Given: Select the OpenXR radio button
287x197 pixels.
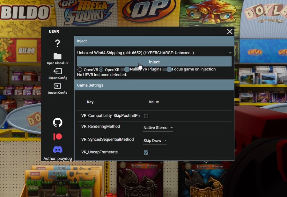Looking at the screenshot, I should tap(101, 69).
